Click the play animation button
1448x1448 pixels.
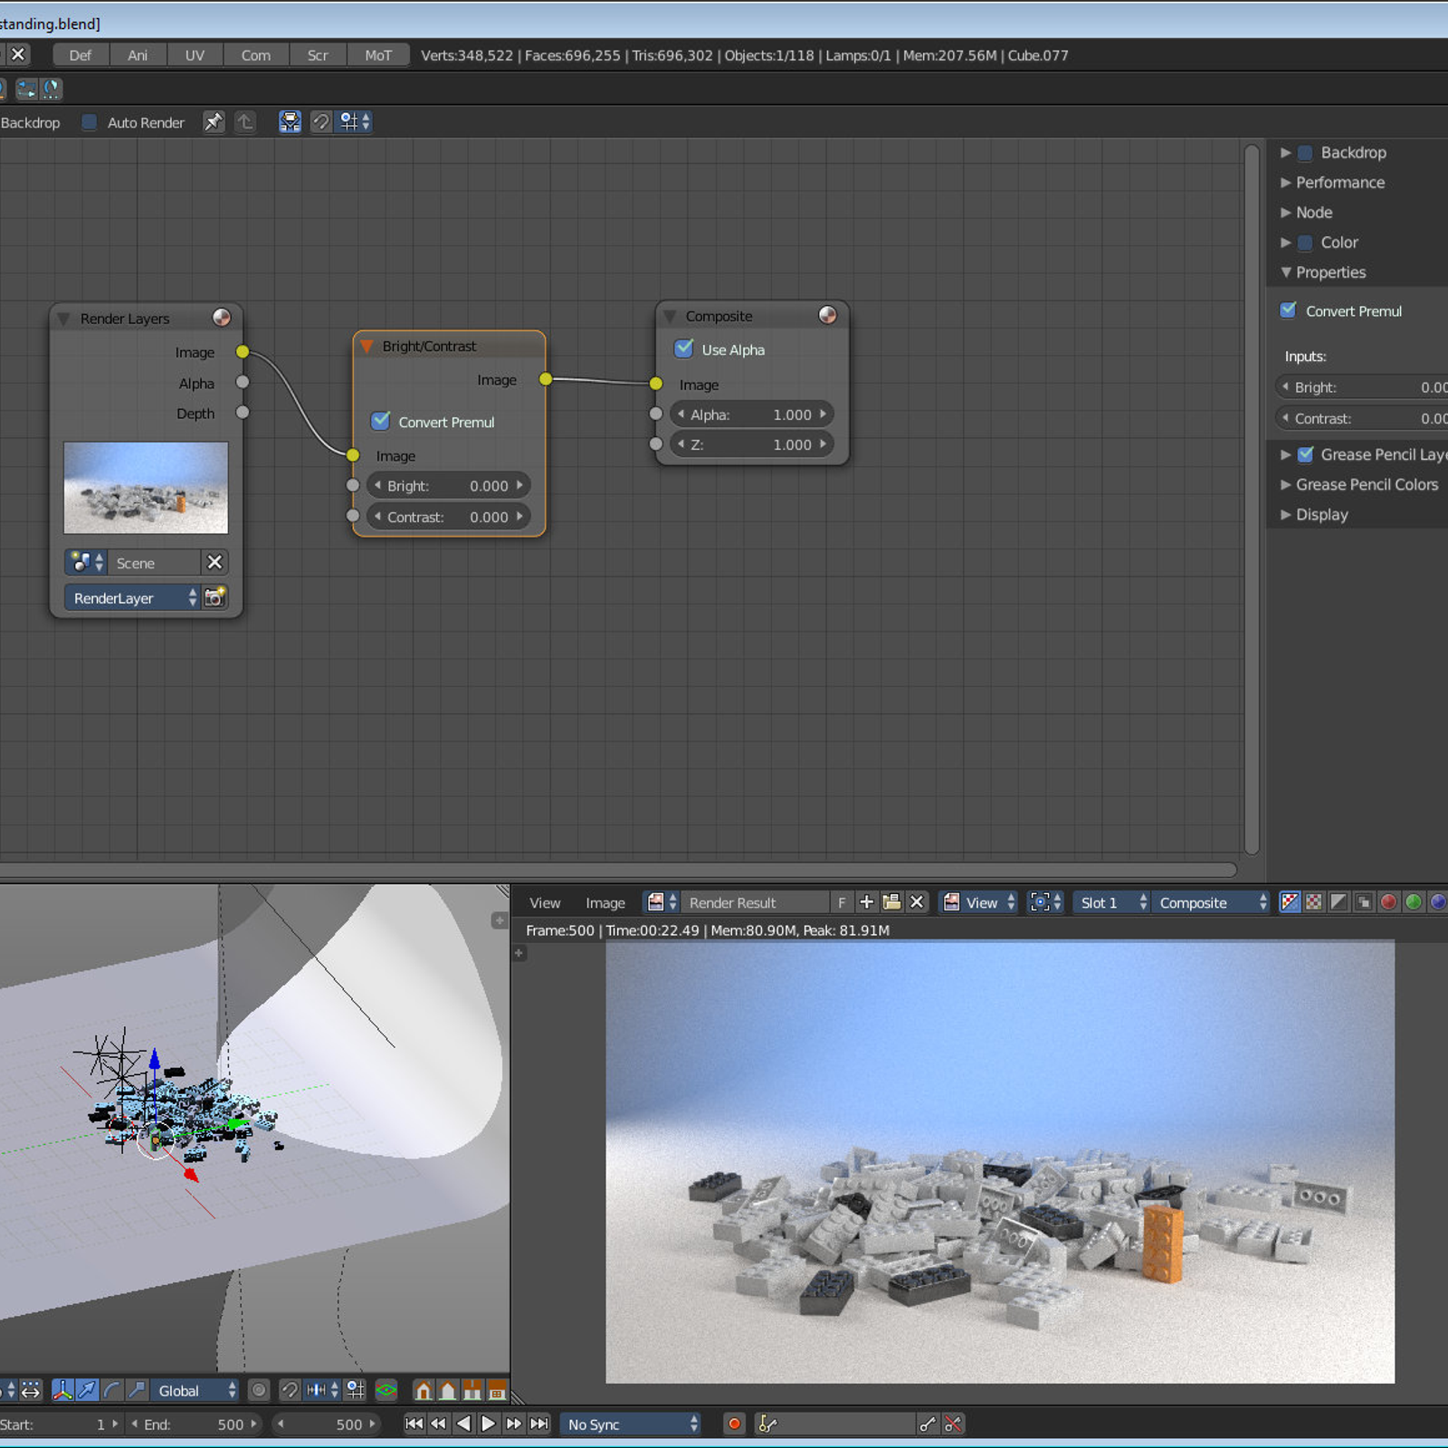tap(488, 1424)
